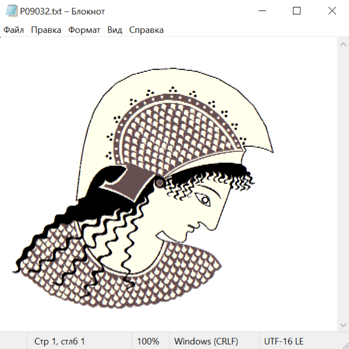Click the 'Стр 1, стлб 1' status field
This screenshot has height=349, width=349.
coord(59,342)
